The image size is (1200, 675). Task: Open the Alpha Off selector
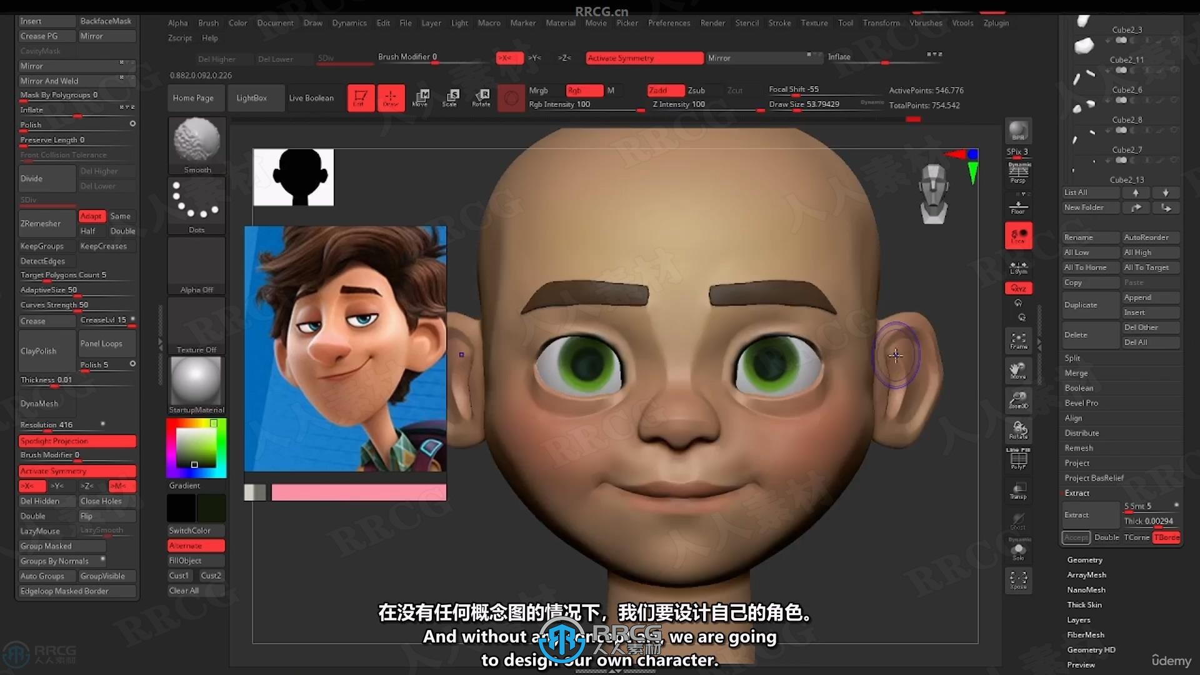point(197,266)
